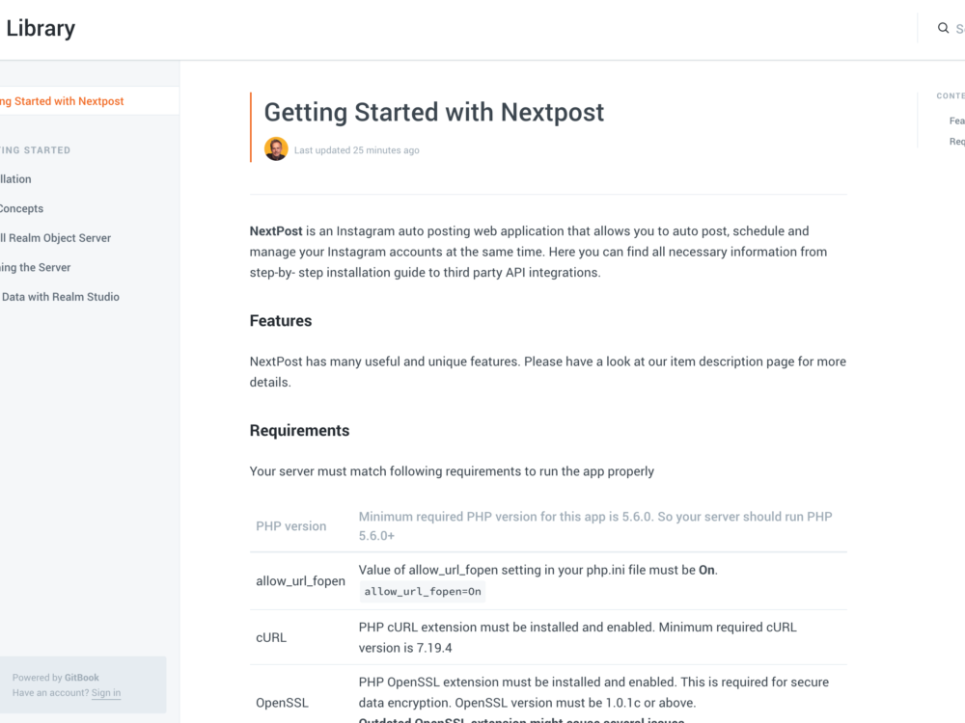The width and height of the screenshot is (965, 723).
Task: Click the Sign in link
Action: coord(106,693)
